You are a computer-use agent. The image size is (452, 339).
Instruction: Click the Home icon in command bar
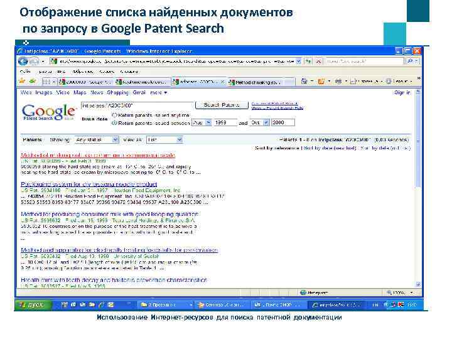coord(304,82)
